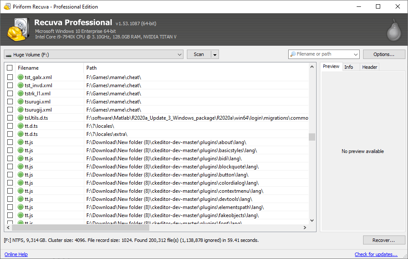This screenshot has height=259, width=408.
Task: Open the Options dialog
Action: coord(384,54)
